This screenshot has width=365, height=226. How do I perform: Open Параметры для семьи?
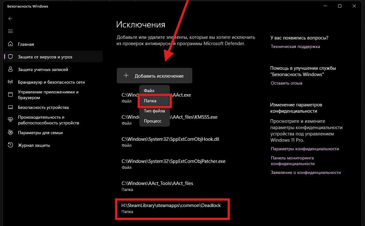point(53,133)
